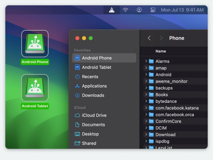Expand the Download folder

146,134
